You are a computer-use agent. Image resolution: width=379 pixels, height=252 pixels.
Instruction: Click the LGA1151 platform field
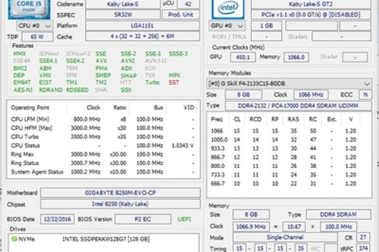(x=143, y=26)
